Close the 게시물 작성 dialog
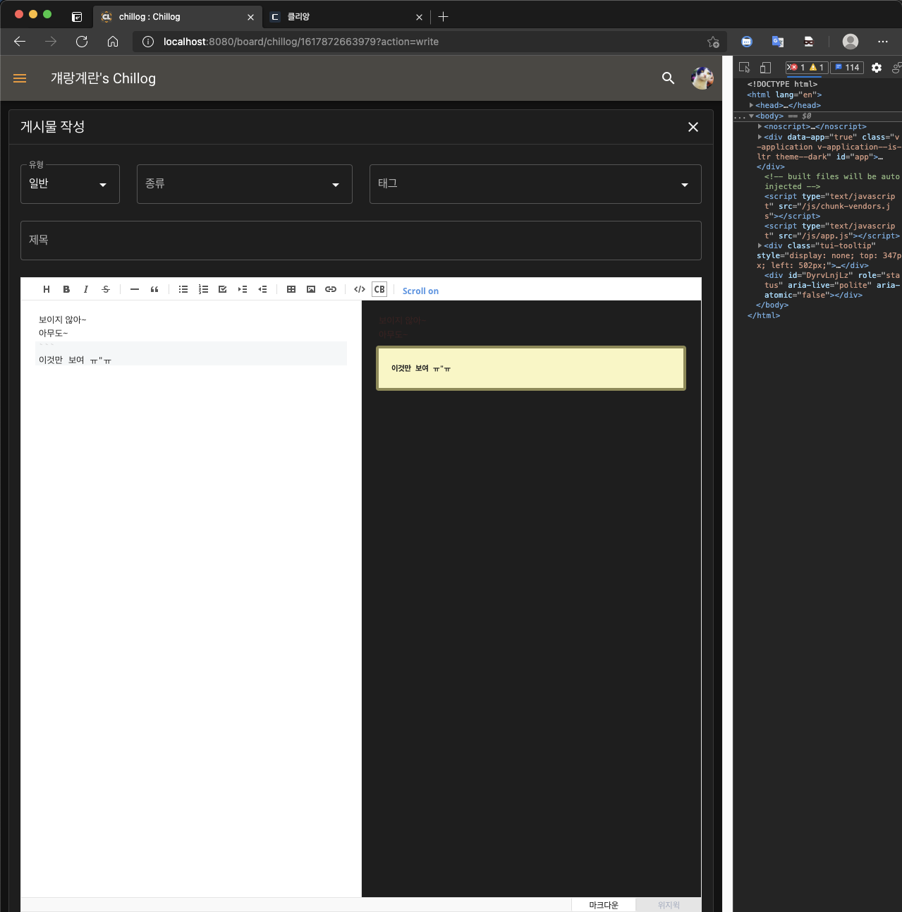902x912 pixels. 693,127
